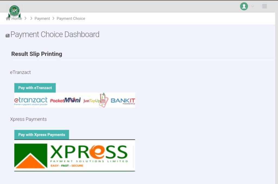The width and height of the screenshot is (278, 184).
Task: Click the JAMB logo in the header
Action: pyautogui.click(x=14, y=11)
